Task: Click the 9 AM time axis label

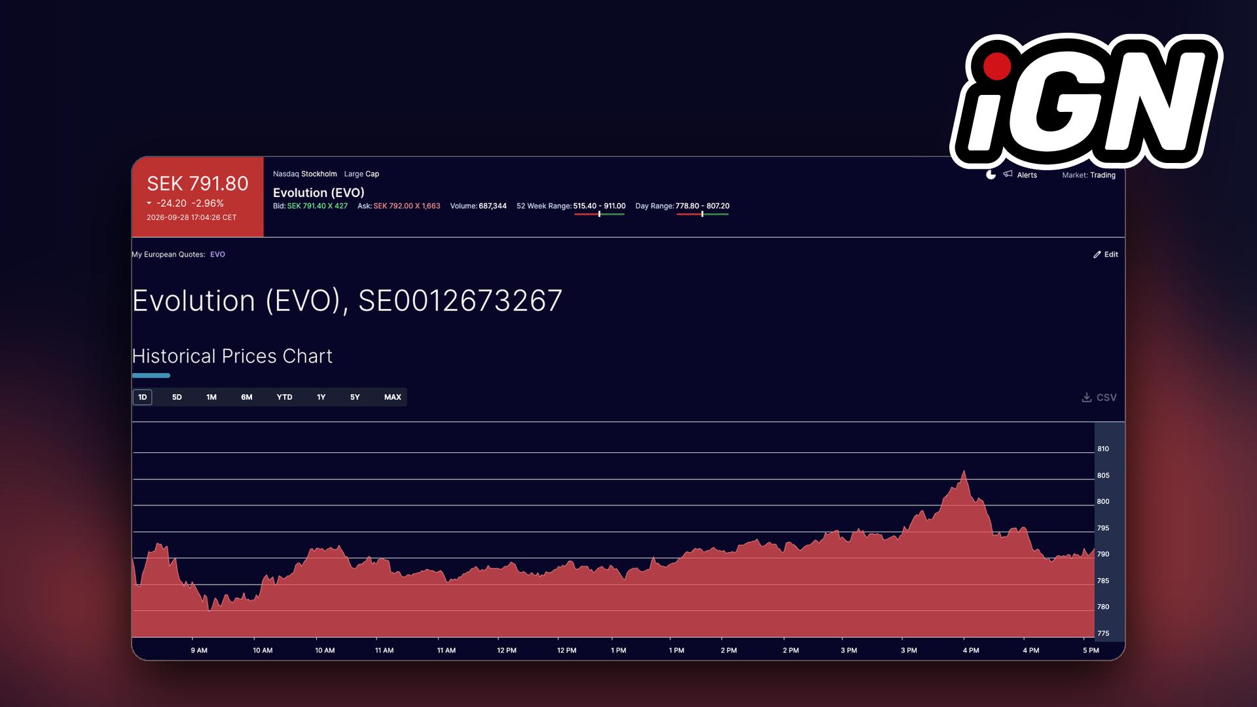Action: click(x=199, y=651)
